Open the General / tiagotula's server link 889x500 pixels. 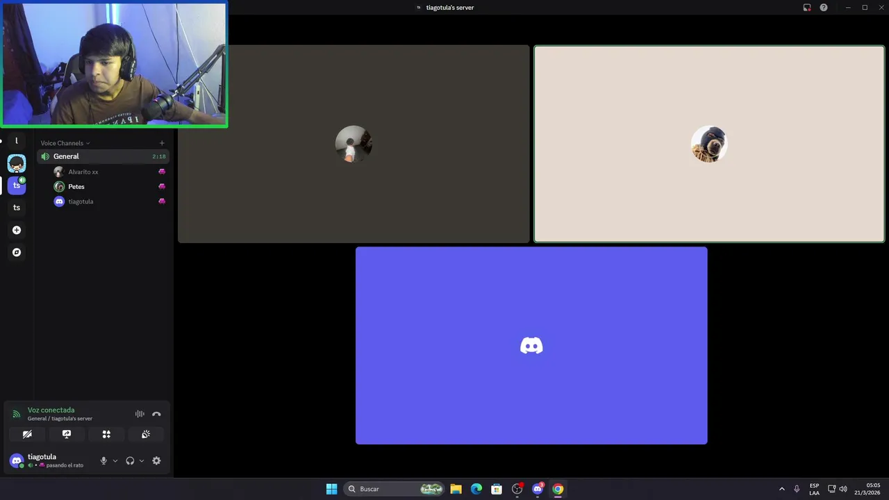[x=60, y=419]
